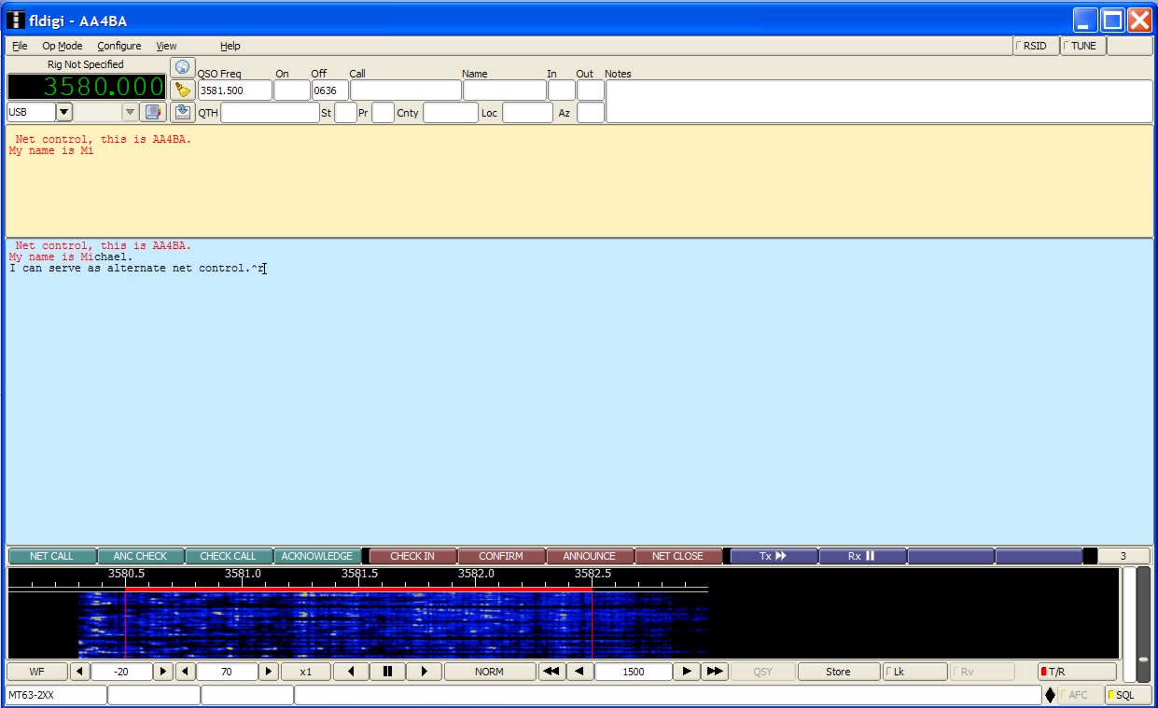Open the Help menu
1158x708 pixels.
(230, 46)
